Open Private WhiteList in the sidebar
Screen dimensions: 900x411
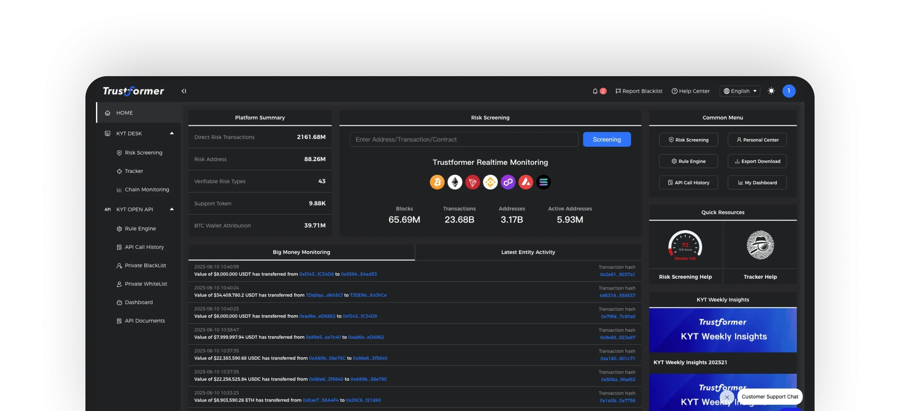[x=142, y=284]
